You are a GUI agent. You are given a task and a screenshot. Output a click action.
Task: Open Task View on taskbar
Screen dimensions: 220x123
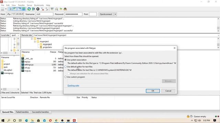20,120
